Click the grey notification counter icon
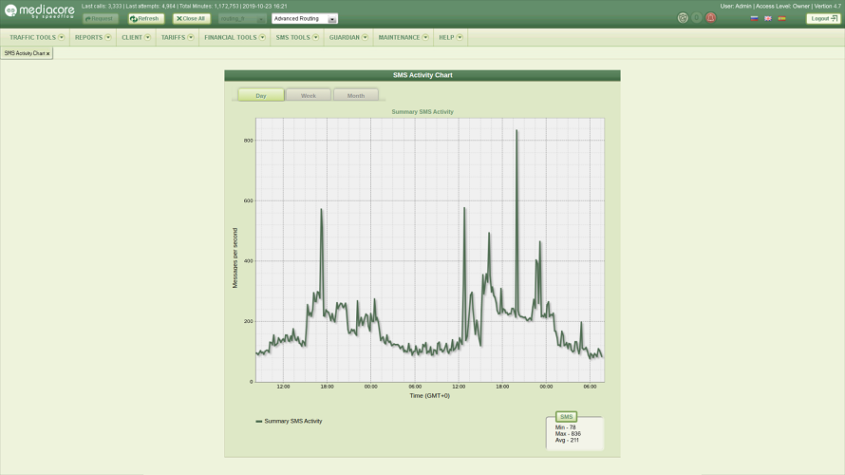The image size is (845, 475). [x=696, y=18]
